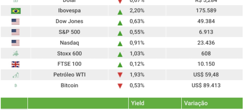Viewport: 244px width, 110px height.
Task: Click the green up arrow for Nasdaq
Action: (120, 44)
